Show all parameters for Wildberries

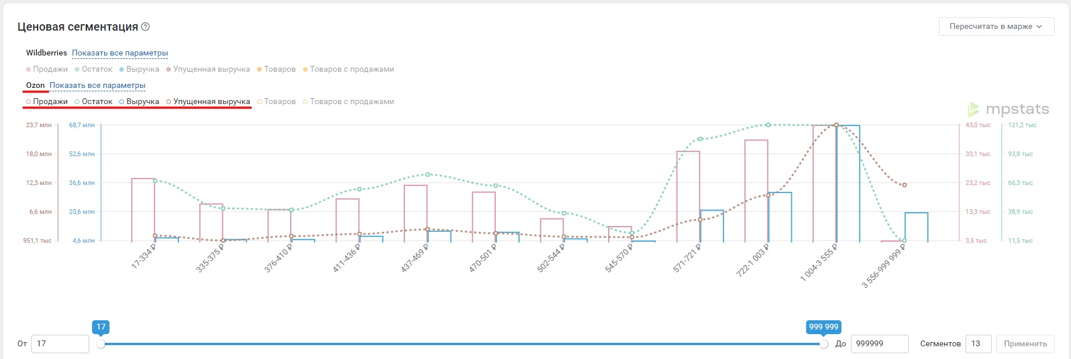coord(120,53)
